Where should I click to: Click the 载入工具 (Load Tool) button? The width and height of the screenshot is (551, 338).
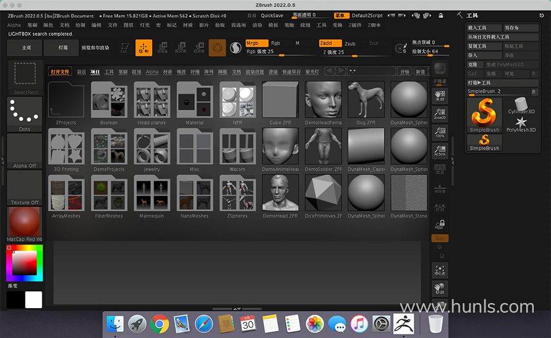(484, 28)
